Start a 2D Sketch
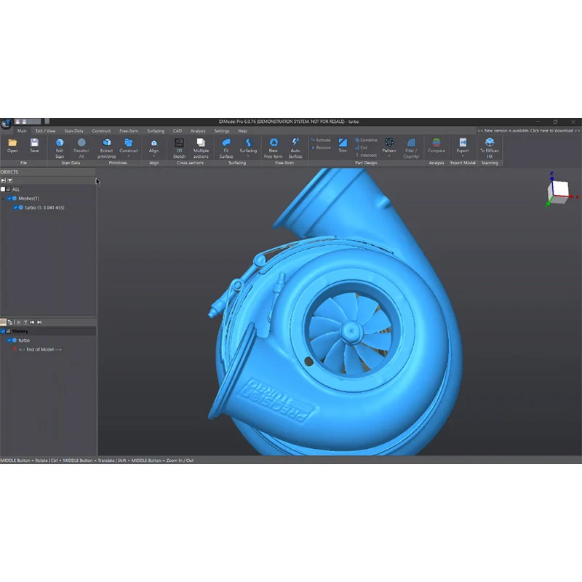582x582 pixels. point(179,148)
